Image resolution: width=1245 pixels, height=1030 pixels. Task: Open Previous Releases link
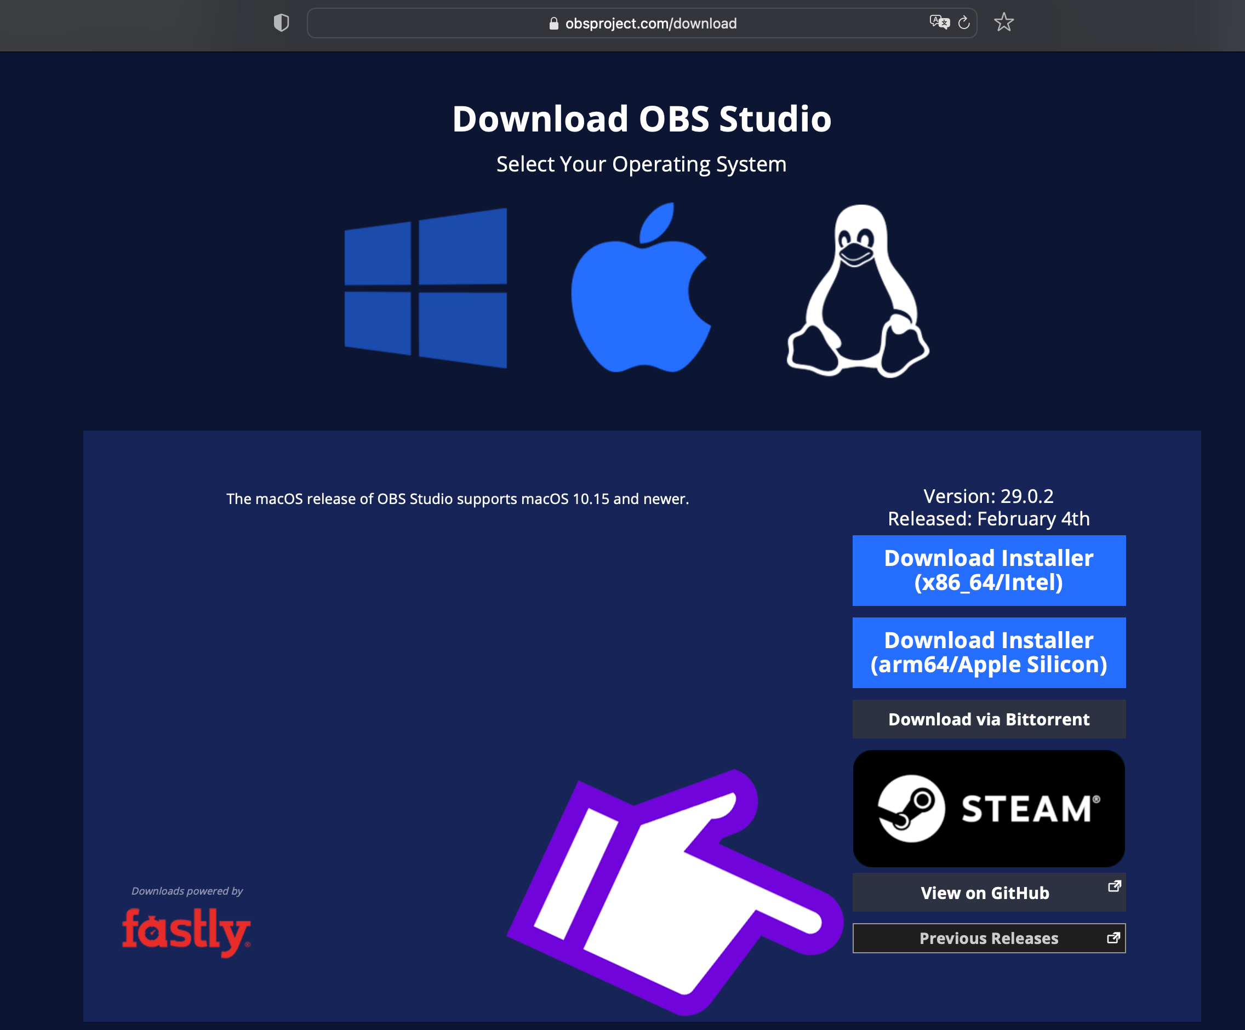(989, 938)
